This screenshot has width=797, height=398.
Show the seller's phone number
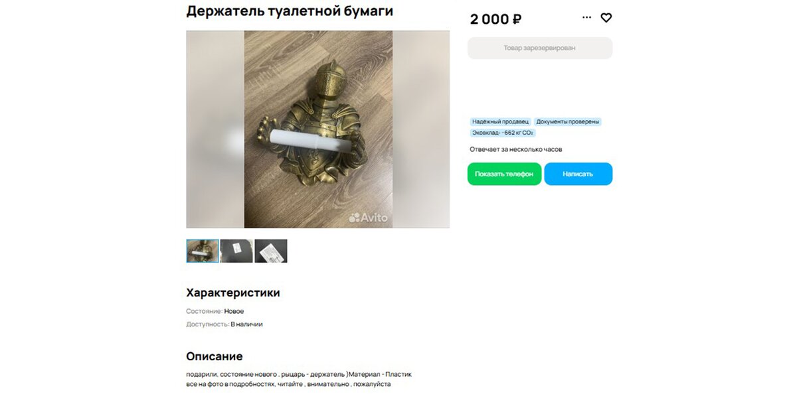pyautogui.click(x=504, y=174)
